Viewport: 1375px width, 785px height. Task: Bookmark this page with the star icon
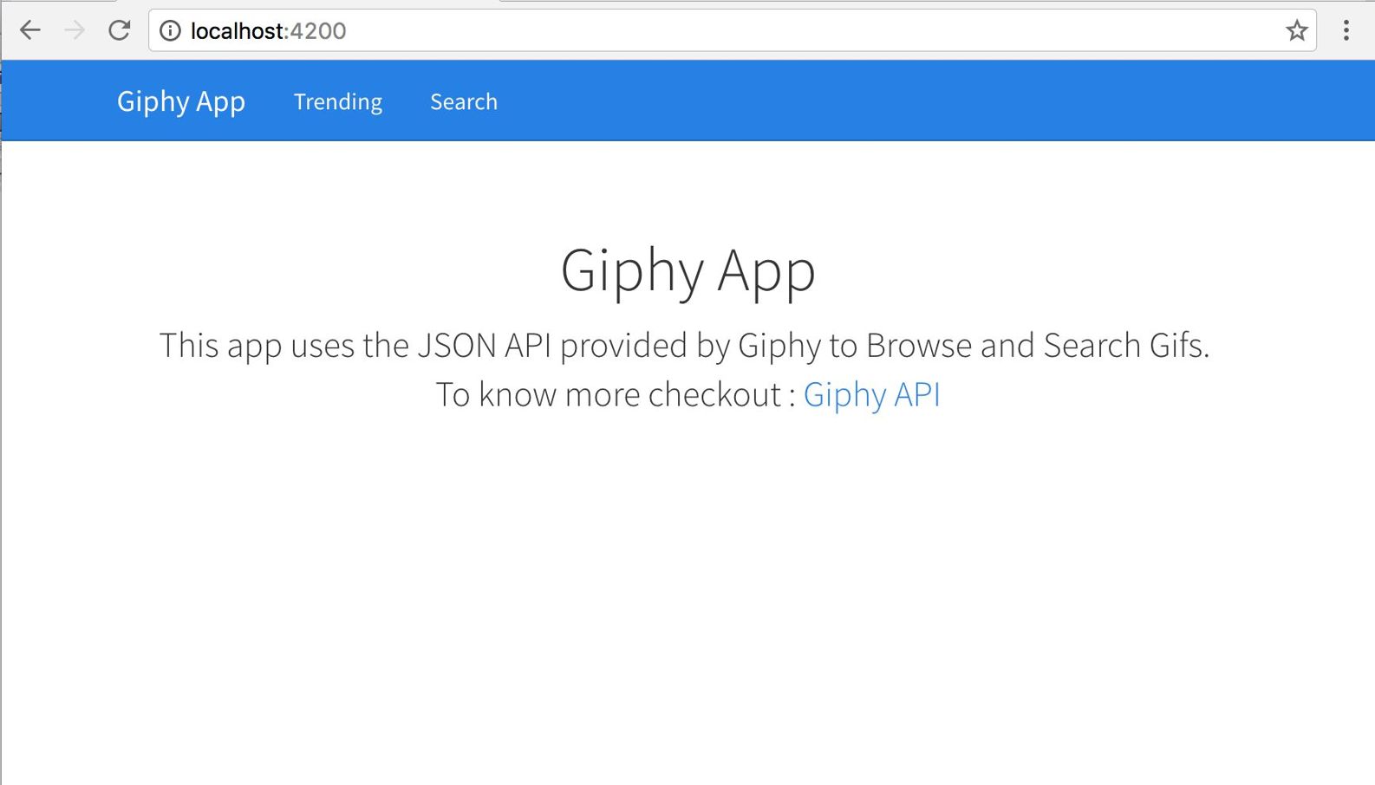[1297, 31]
